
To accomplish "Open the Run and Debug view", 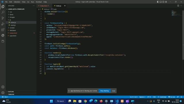I will [x=3, y=24].
